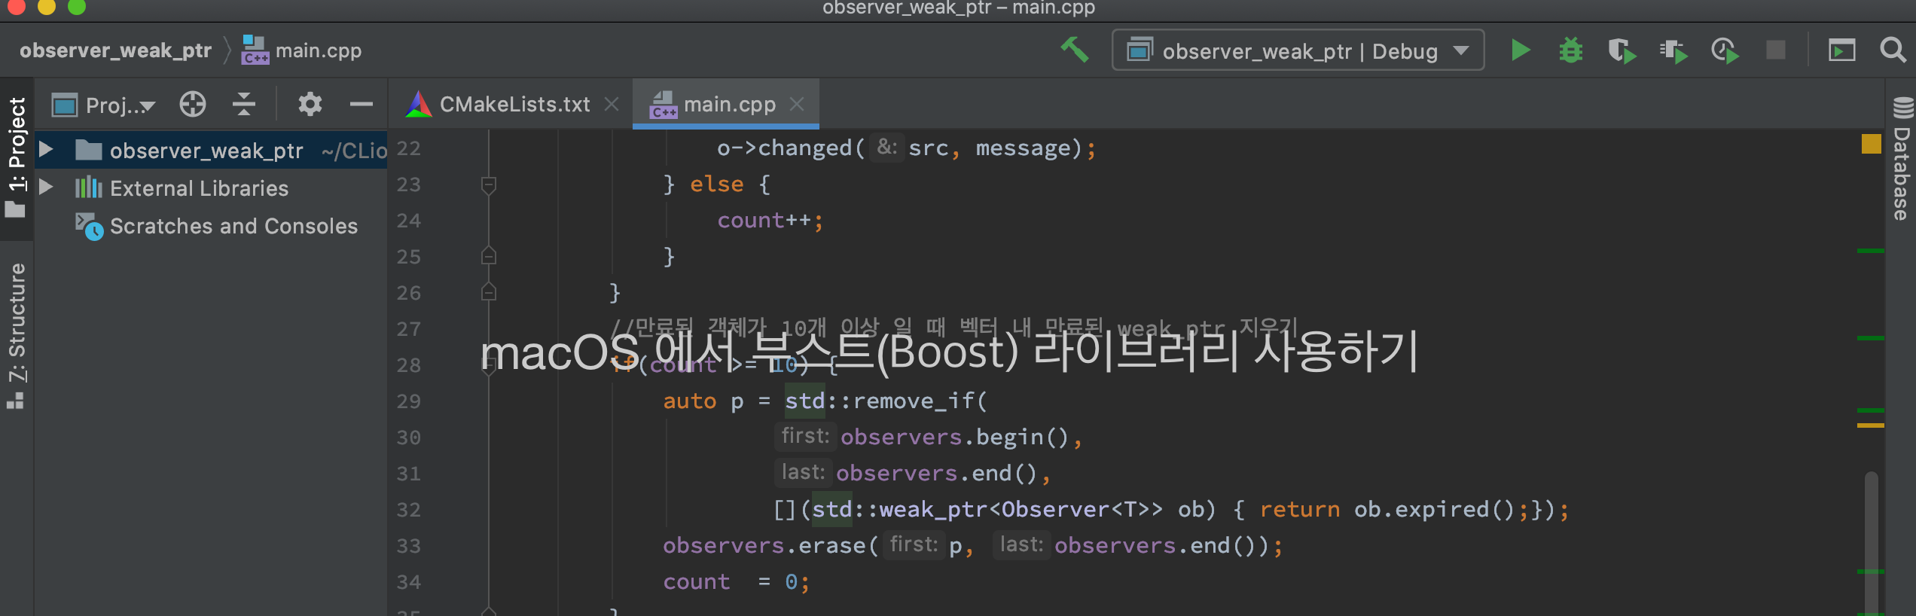This screenshot has width=1916, height=616.
Task: Click 'count++' on line 24
Action: click(x=764, y=221)
